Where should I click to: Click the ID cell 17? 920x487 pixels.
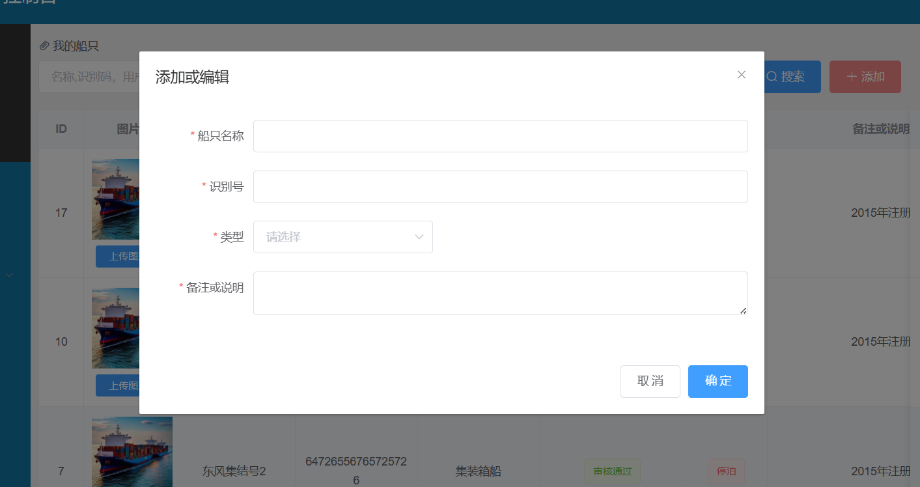coord(61,213)
